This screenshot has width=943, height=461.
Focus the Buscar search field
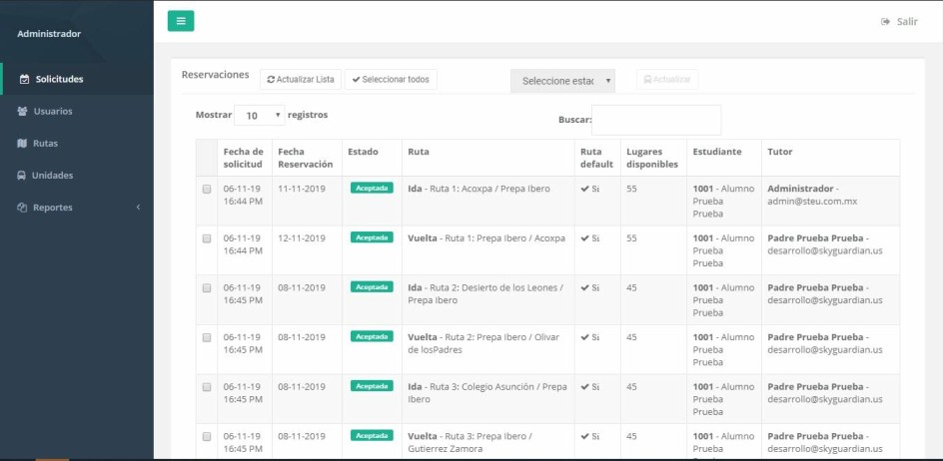pyautogui.click(x=656, y=120)
